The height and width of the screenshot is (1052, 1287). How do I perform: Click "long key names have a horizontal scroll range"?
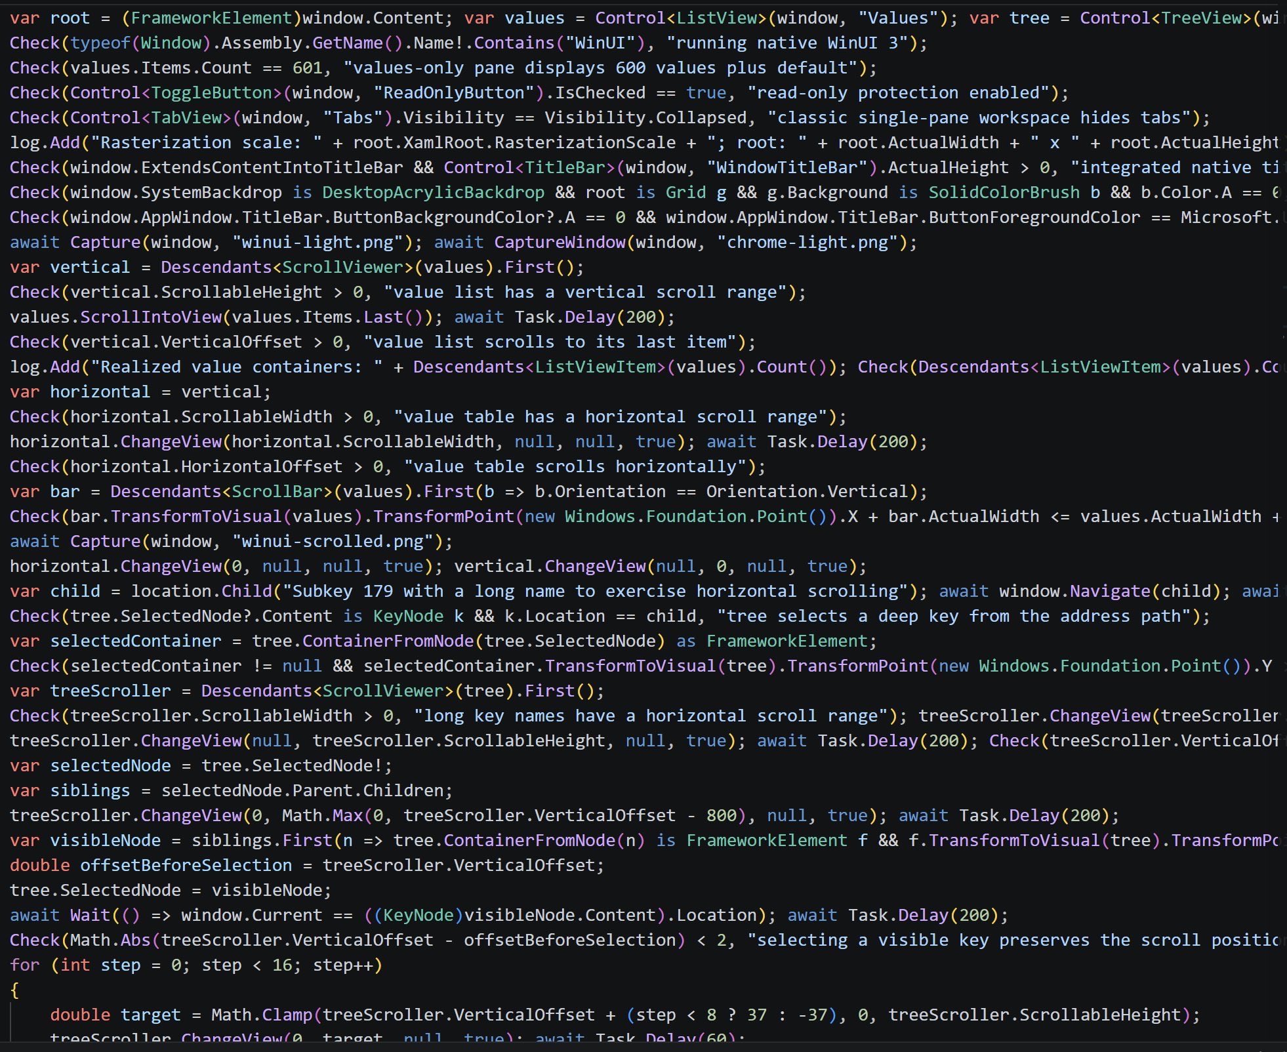(x=651, y=716)
